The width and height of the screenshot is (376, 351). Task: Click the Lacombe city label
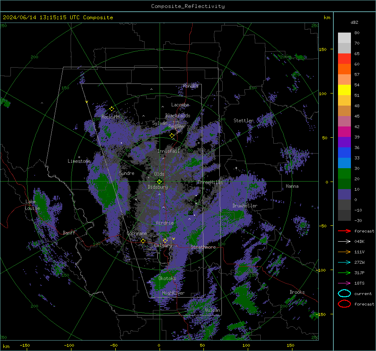pos(180,105)
